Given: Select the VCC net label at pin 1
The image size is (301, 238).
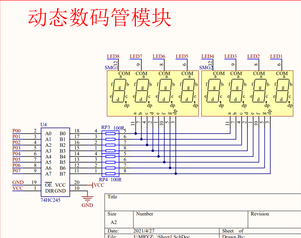Looking at the screenshot, I should pyautogui.click(x=18, y=188).
